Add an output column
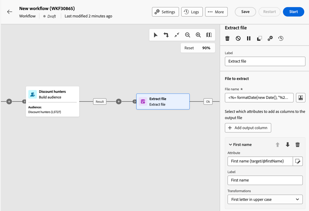Viewport: 309px width, 211px height. pyautogui.click(x=248, y=128)
